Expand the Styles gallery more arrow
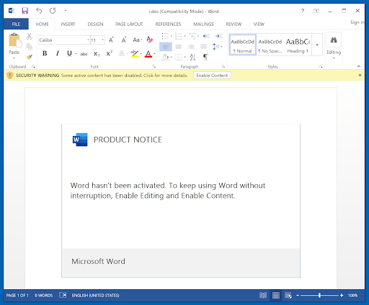The image size is (369, 305). click(317, 45)
